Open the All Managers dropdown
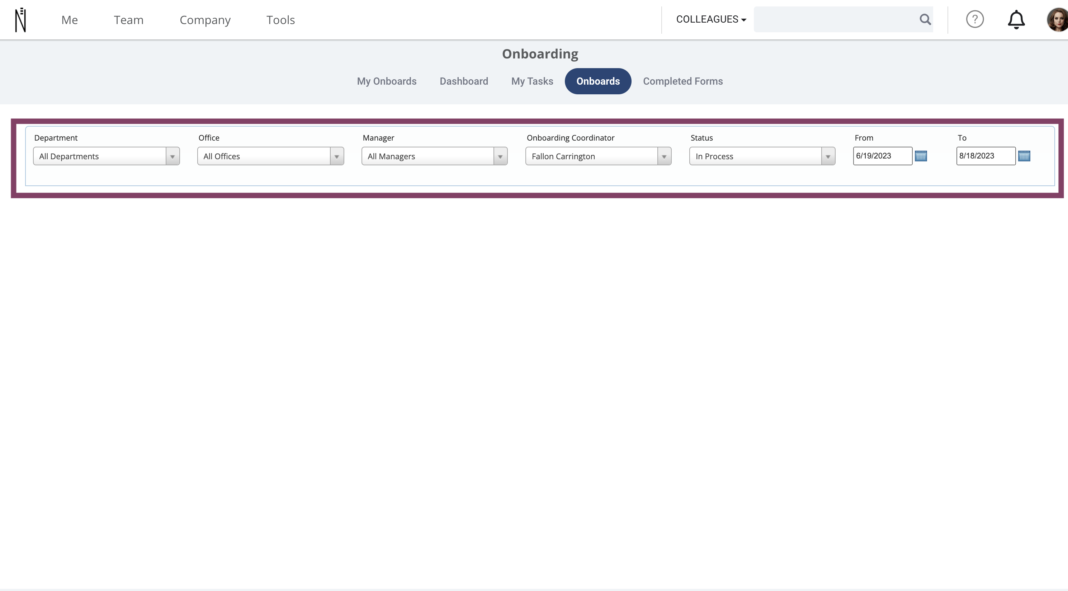1068x591 pixels. tap(435, 156)
